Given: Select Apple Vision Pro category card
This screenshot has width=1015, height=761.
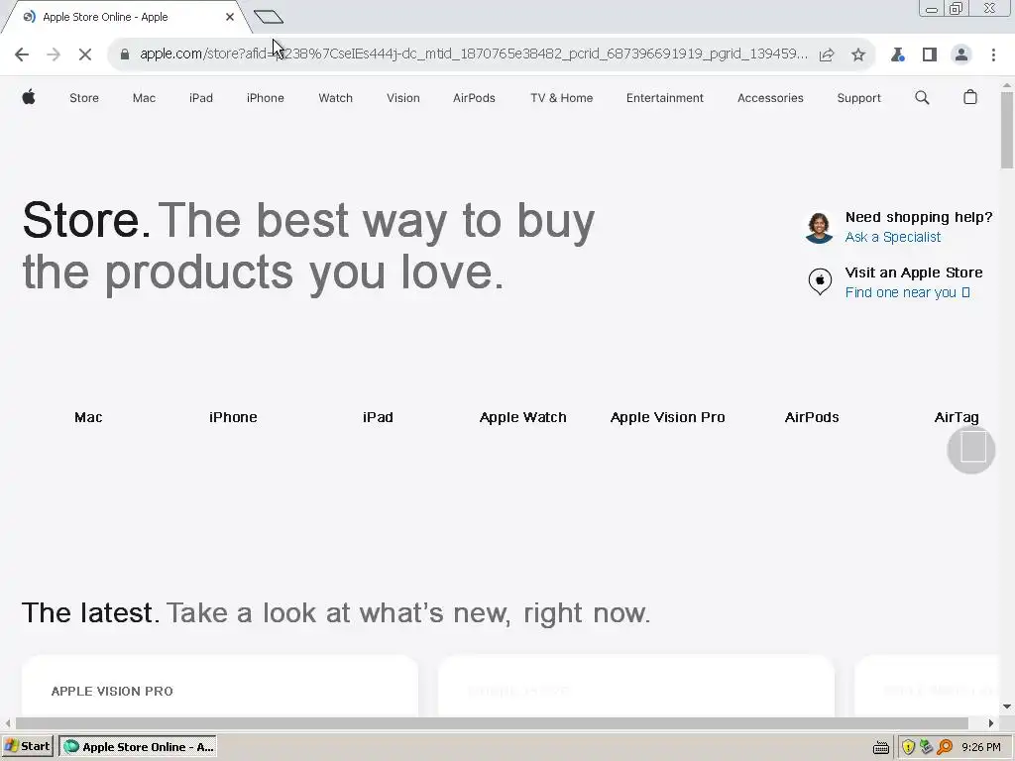Looking at the screenshot, I should [x=667, y=417].
